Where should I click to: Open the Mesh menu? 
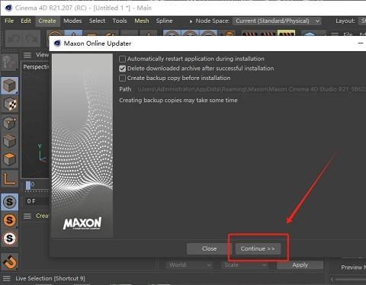(x=142, y=21)
